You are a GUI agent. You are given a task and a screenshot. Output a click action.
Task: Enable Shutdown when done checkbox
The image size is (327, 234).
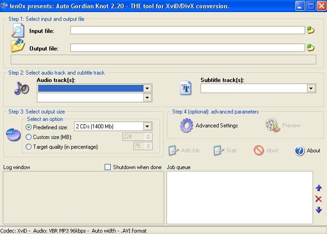[x=107, y=167]
